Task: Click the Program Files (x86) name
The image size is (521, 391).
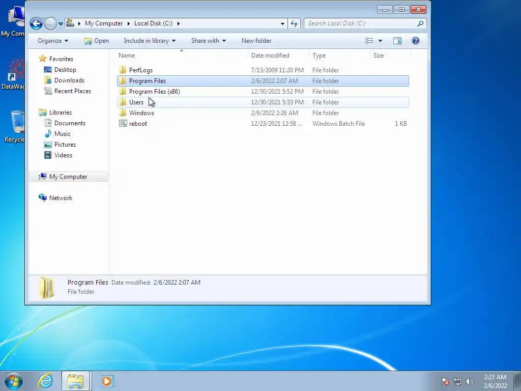Action: tap(155, 92)
